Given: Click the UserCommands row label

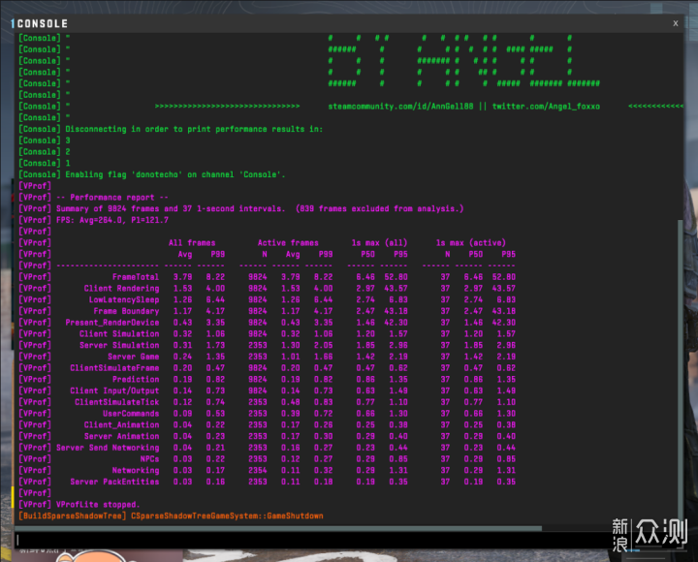Looking at the screenshot, I should [x=131, y=414].
